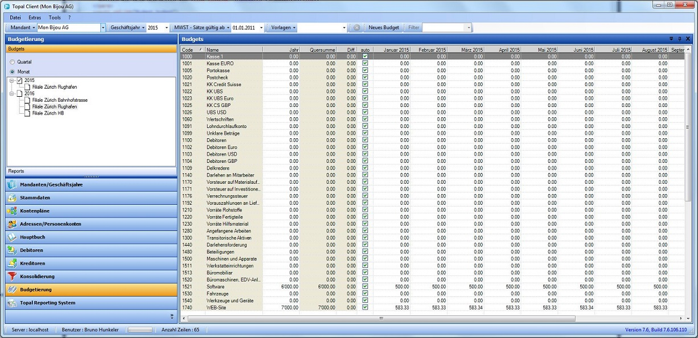Toggle the auto checkbox for Kasse EURO
The height and width of the screenshot is (338, 698).
click(365, 63)
